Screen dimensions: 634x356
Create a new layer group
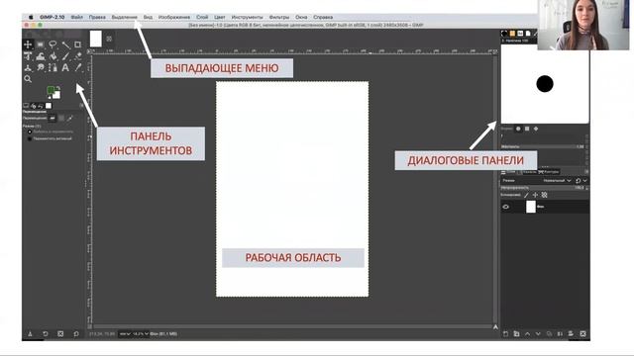517,334
